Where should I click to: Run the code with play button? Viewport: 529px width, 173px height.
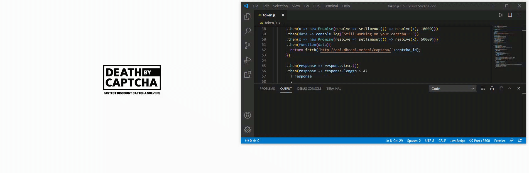coord(501,15)
